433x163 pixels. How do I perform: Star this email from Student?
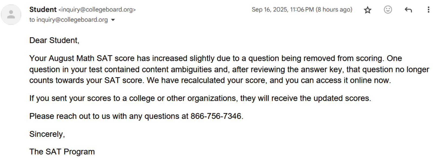[367, 10]
